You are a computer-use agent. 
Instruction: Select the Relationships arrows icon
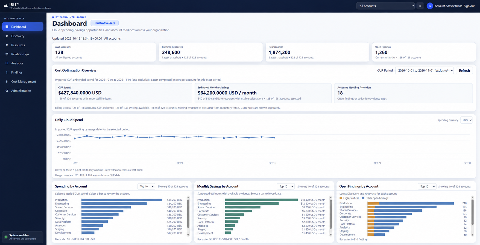7,54
